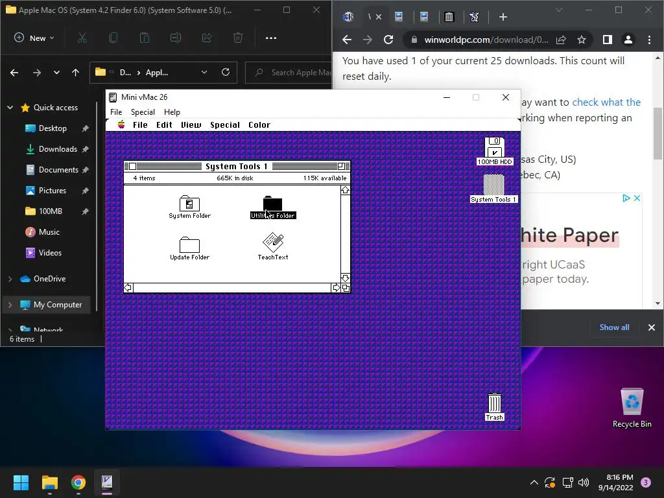
Task: Click the Finder window left scroll arrow
Action: coord(128,288)
